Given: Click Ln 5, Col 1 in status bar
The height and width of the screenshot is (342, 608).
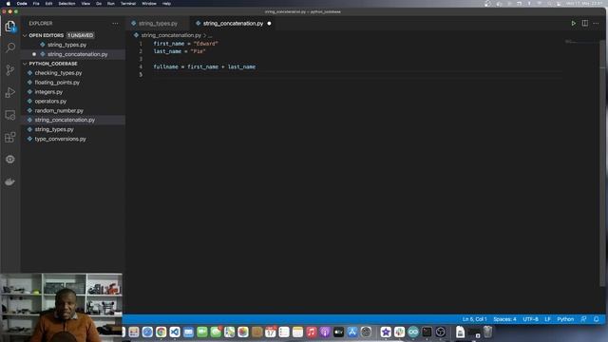Looking at the screenshot, I should tap(474, 319).
